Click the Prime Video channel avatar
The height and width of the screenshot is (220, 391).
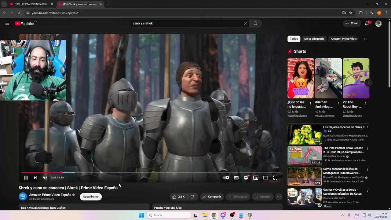pos(23,196)
